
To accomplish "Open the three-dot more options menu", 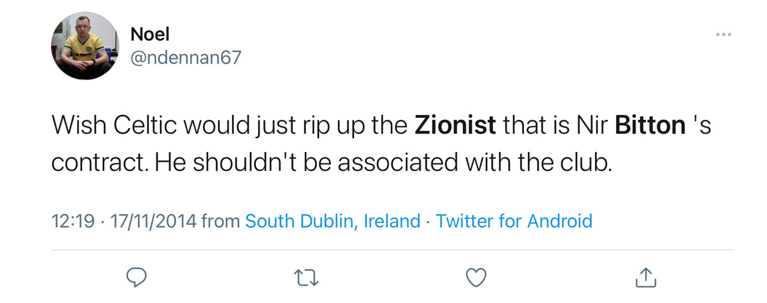I will [723, 35].
